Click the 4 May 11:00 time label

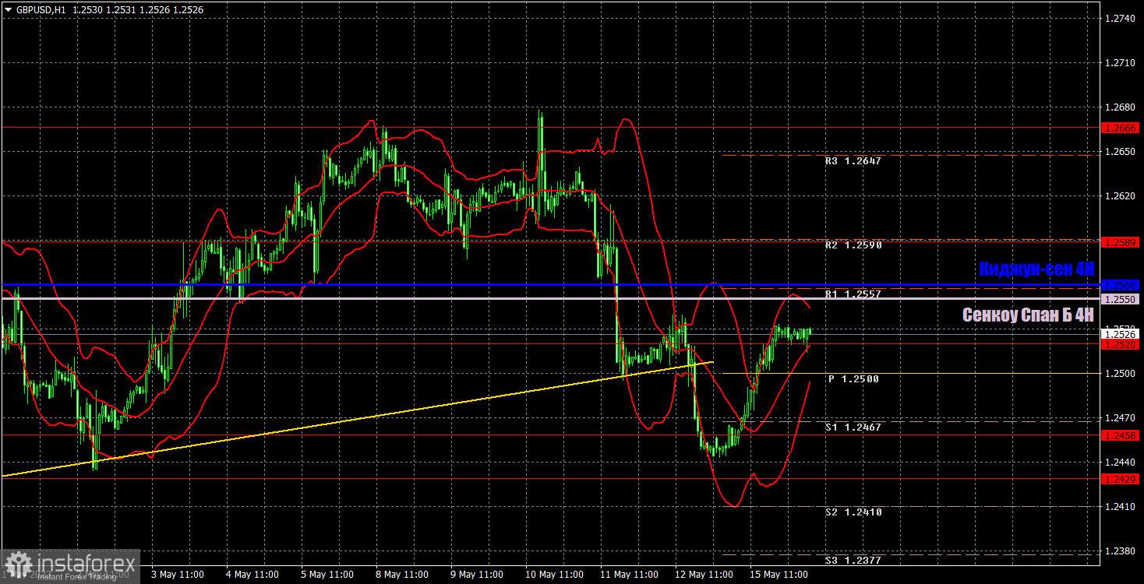[252, 575]
